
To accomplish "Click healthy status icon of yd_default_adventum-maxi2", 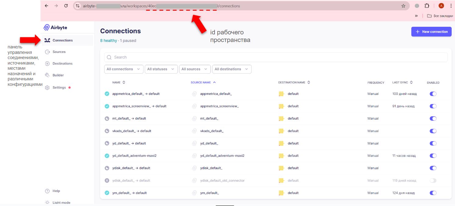I will (107, 155).
